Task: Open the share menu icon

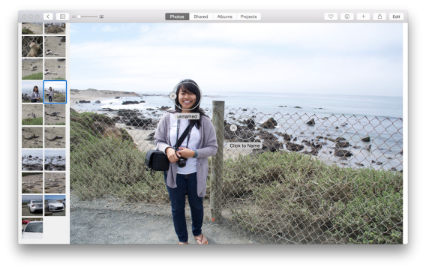Action: [x=379, y=16]
